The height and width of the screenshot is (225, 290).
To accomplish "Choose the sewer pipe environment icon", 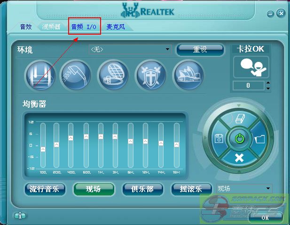I will pos(113,75).
